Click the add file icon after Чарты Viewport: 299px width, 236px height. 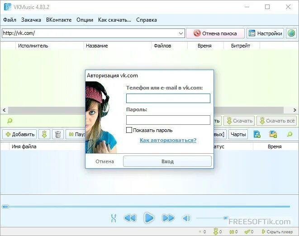tap(257, 134)
